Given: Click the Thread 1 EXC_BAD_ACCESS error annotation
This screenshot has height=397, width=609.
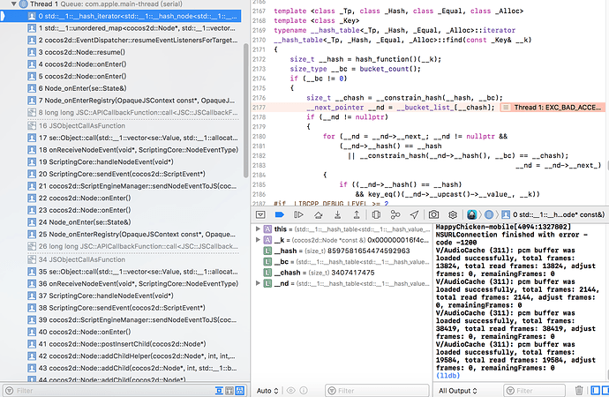Looking at the screenshot, I should 553,107.
